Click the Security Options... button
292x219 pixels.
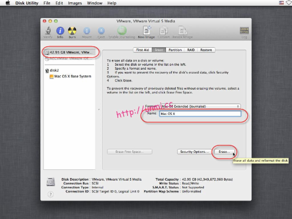[194, 152]
